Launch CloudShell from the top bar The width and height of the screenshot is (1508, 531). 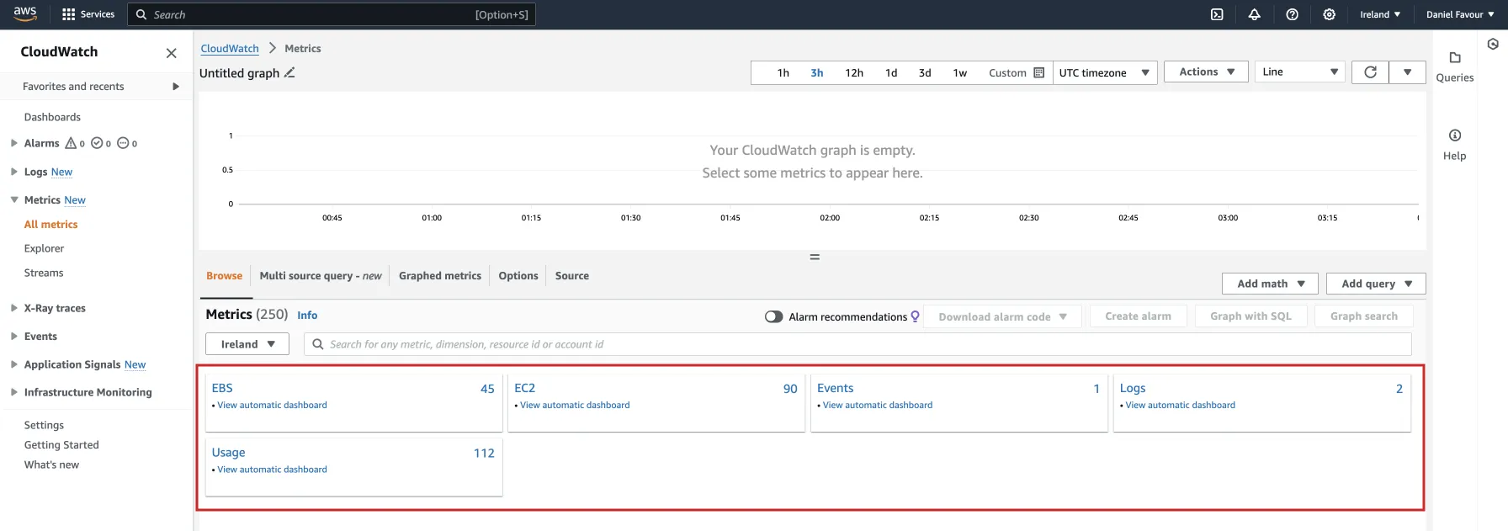click(x=1217, y=14)
